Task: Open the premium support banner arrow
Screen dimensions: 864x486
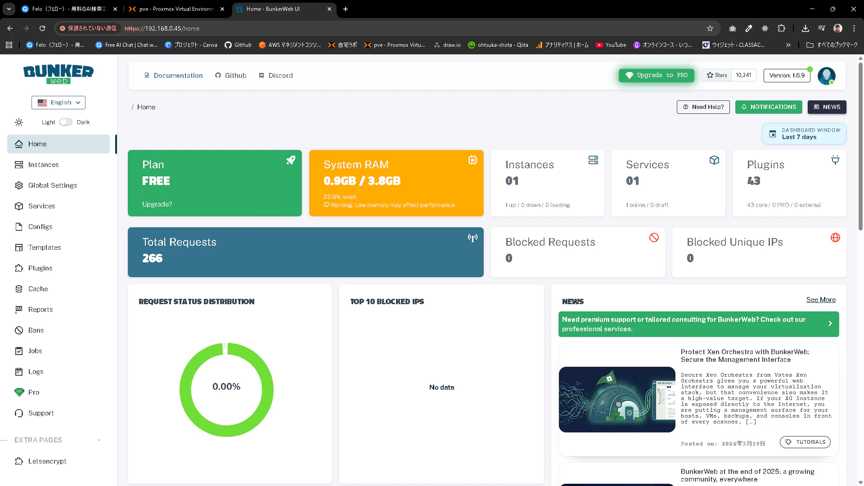Action: tap(830, 324)
